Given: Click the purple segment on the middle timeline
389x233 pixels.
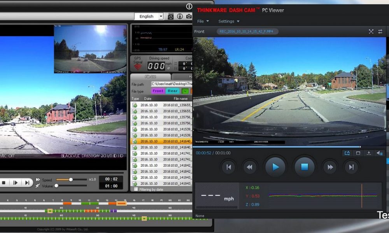Looking at the screenshot, I should click(113, 211).
